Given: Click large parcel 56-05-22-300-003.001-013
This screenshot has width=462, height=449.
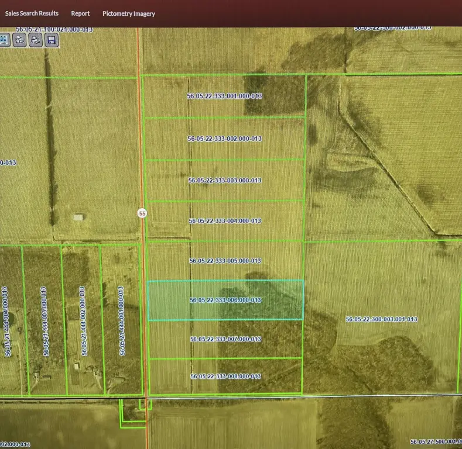Looking at the screenshot, I should click(381, 319).
